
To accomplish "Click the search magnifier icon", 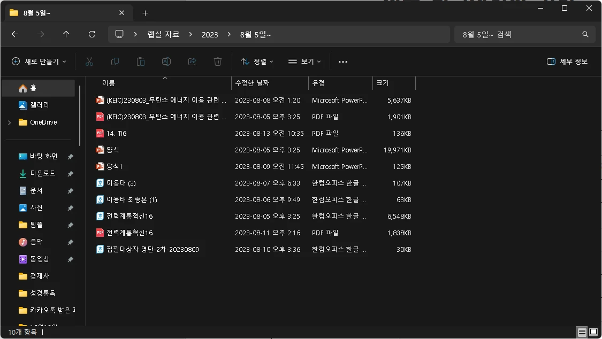I will pos(585,34).
